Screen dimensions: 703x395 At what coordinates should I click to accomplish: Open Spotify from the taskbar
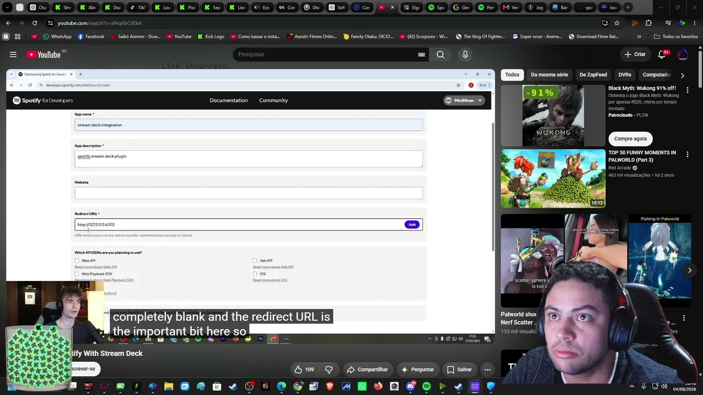coord(427,386)
